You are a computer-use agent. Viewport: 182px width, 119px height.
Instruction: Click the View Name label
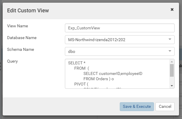[17, 26]
